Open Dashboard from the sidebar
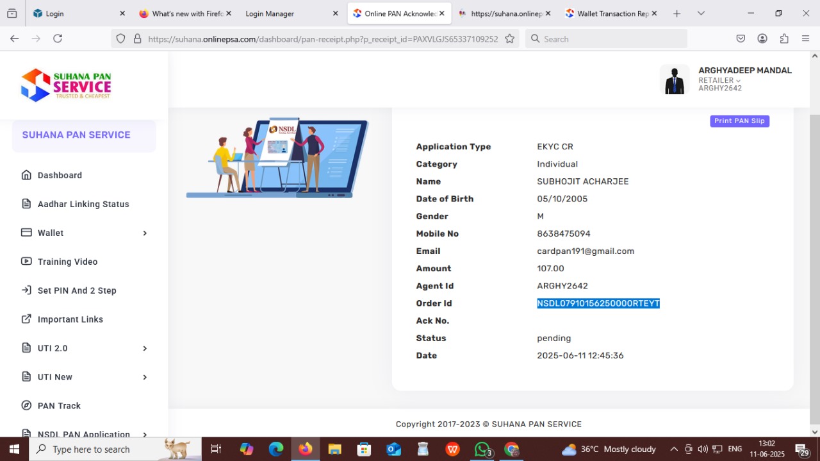The width and height of the screenshot is (820, 461). coord(60,175)
